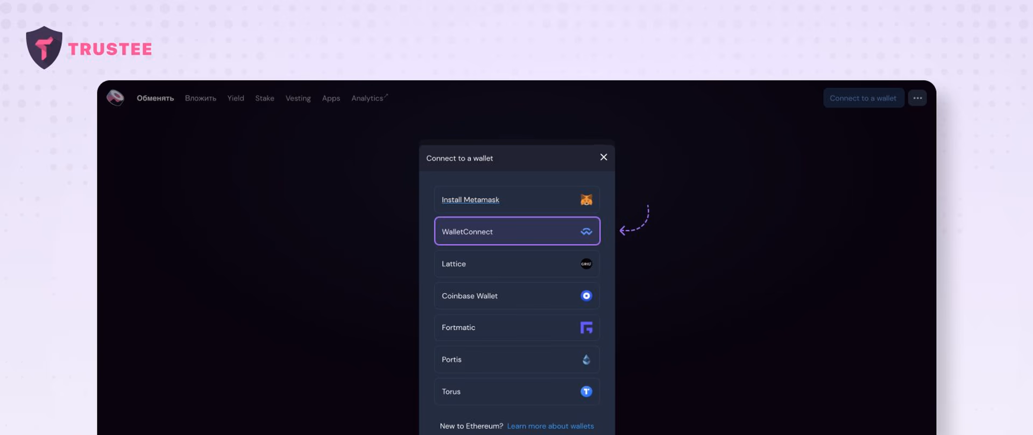Open the Vesting page

click(x=298, y=98)
